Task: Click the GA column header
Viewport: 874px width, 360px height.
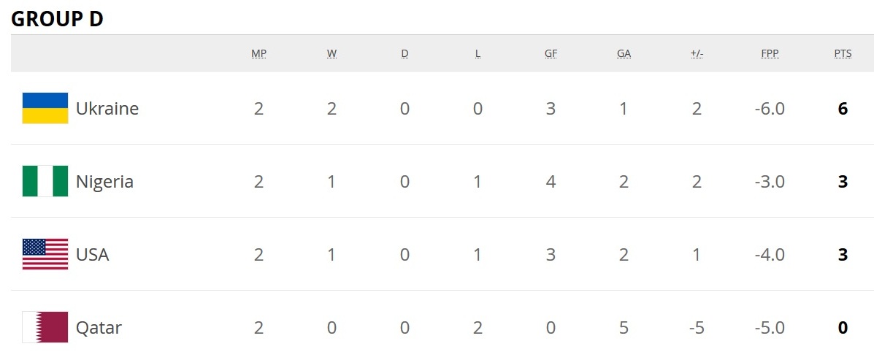Action: click(624, 53)
